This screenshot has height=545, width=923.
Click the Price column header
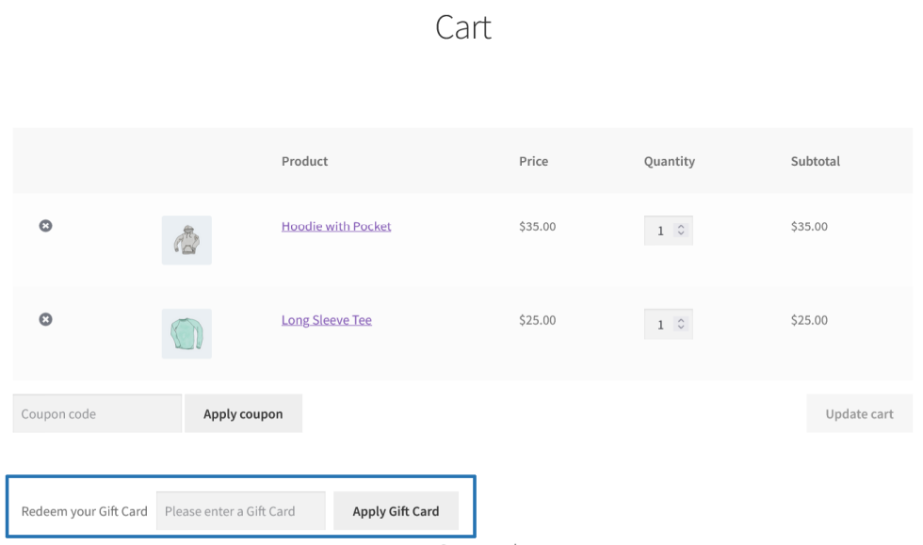click(x=533, y=161)
